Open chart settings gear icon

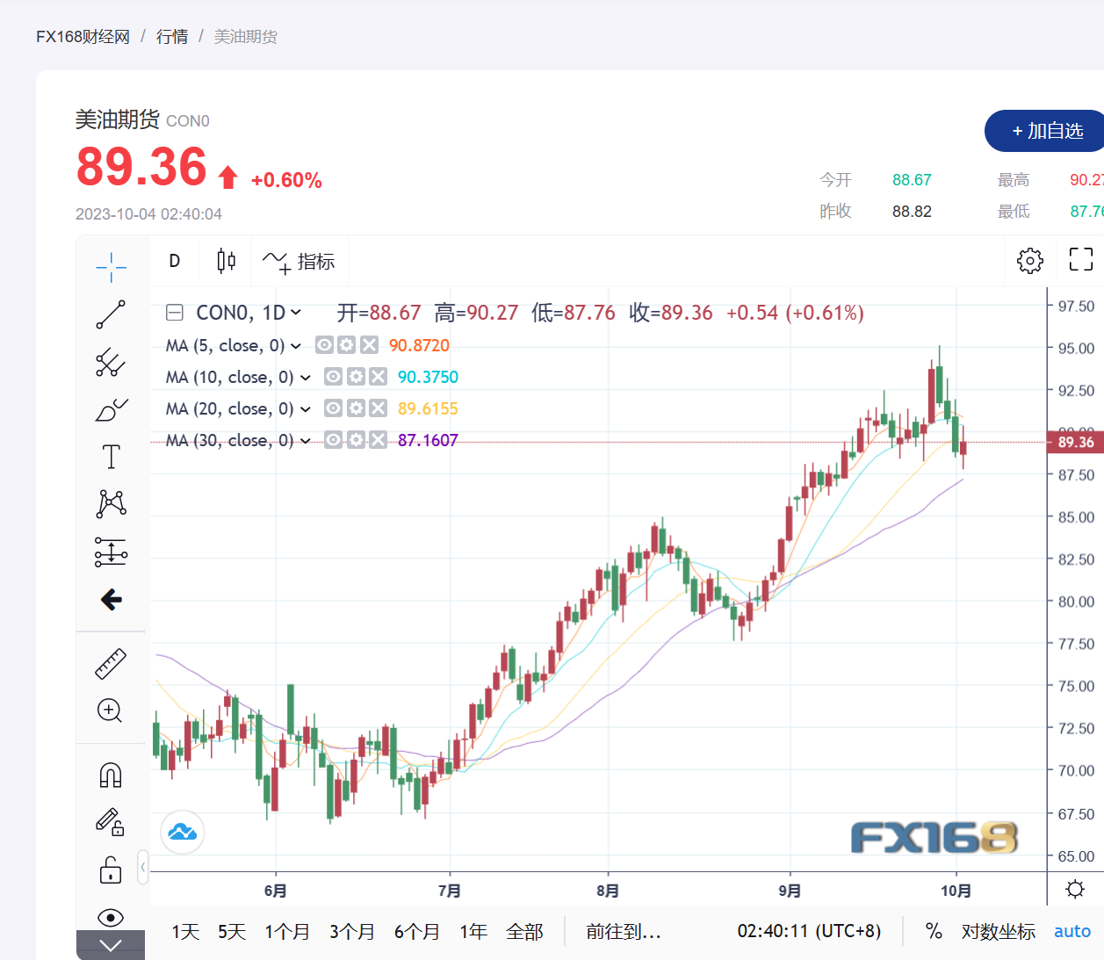[1030, 260]
